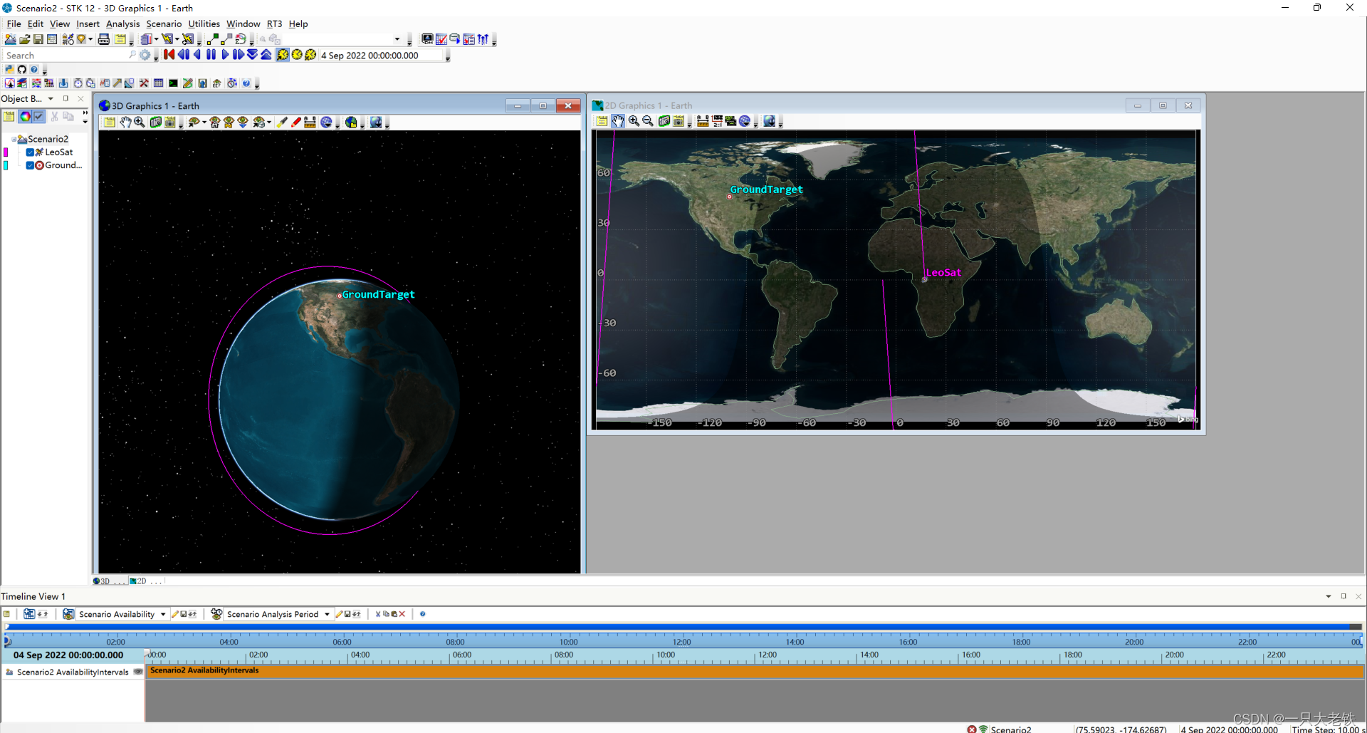Click the magenta color swatch beside LeoSat

(6, 152)
